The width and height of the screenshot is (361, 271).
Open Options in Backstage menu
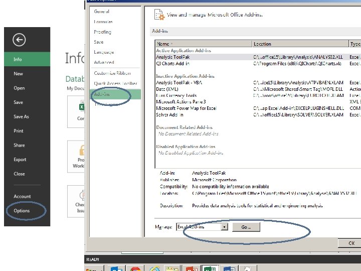click(x=27, y=211)
